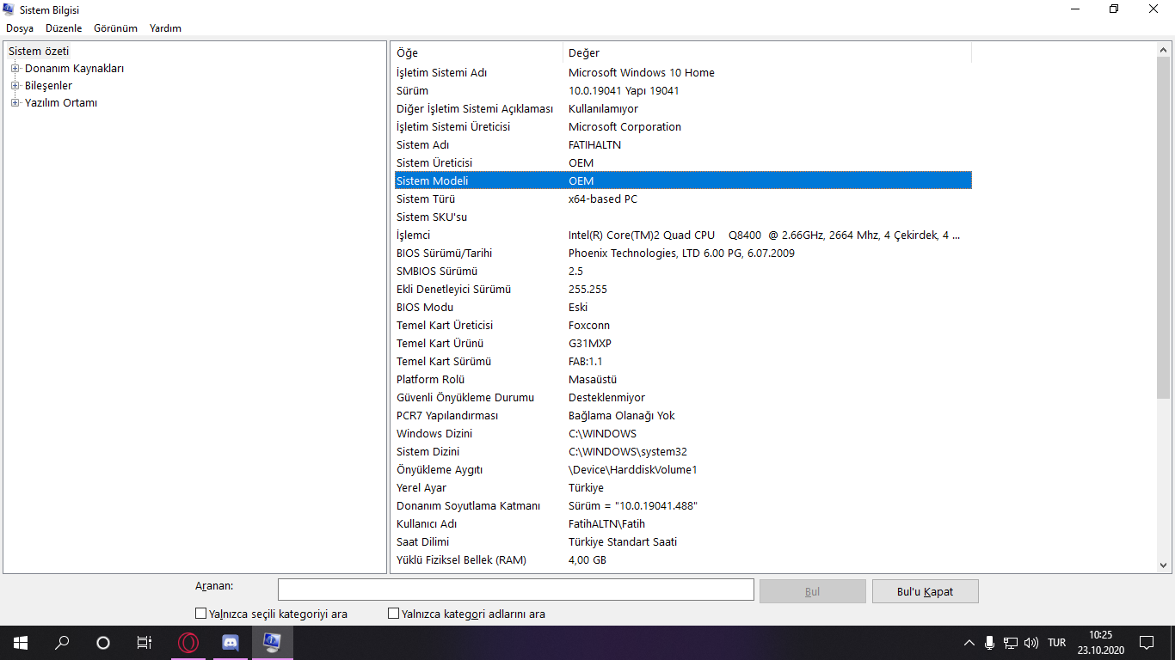Open the taskbar clock and date
The height and width of the screenshot is (660, 1175).
(x=1100, y=643)
